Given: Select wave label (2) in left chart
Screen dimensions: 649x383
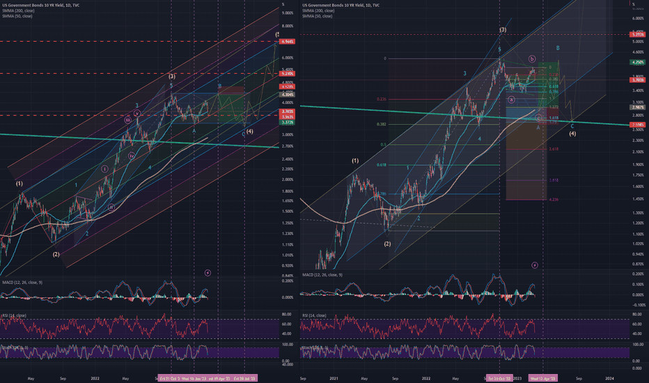Looking at the screenshot, I should (56, 254).
